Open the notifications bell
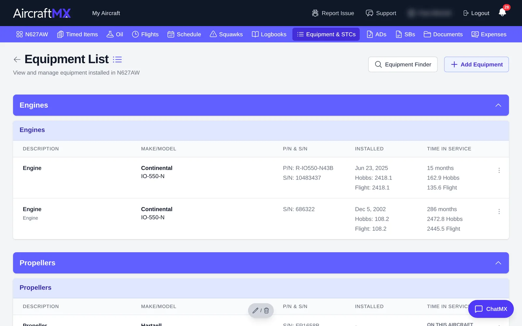Image resolution: width=522 pixels, height=326 pixels. (x=502, y=13)
